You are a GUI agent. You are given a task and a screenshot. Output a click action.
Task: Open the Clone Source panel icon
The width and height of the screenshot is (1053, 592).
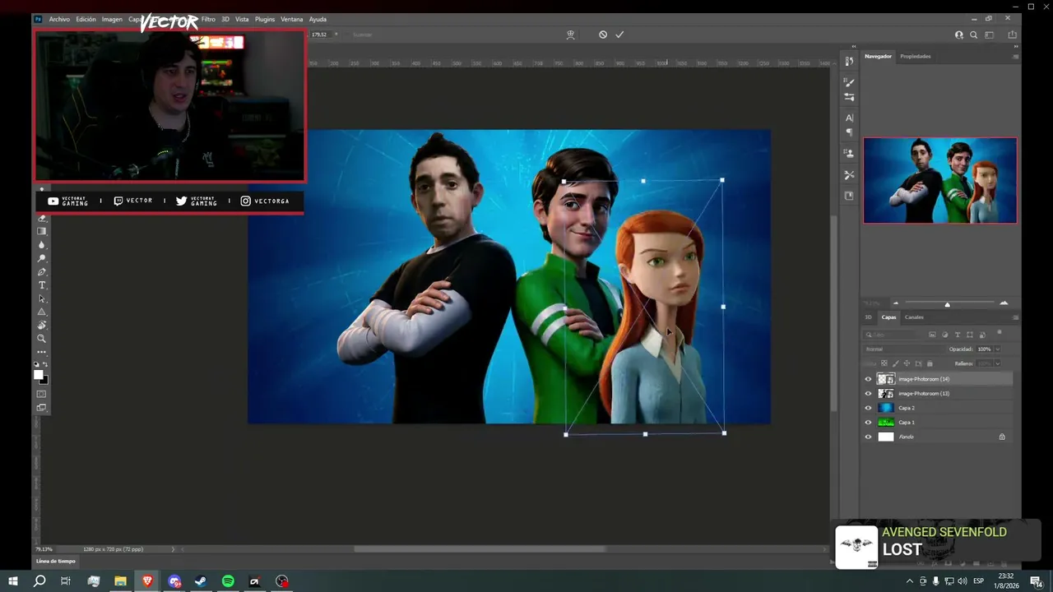(849, 153)
